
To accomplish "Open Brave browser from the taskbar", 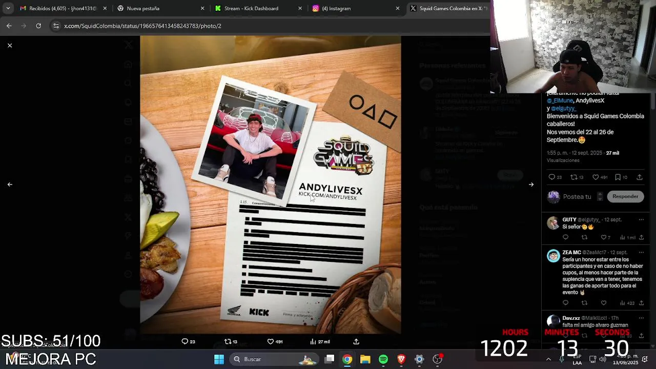I will click(x=401, y=359).
